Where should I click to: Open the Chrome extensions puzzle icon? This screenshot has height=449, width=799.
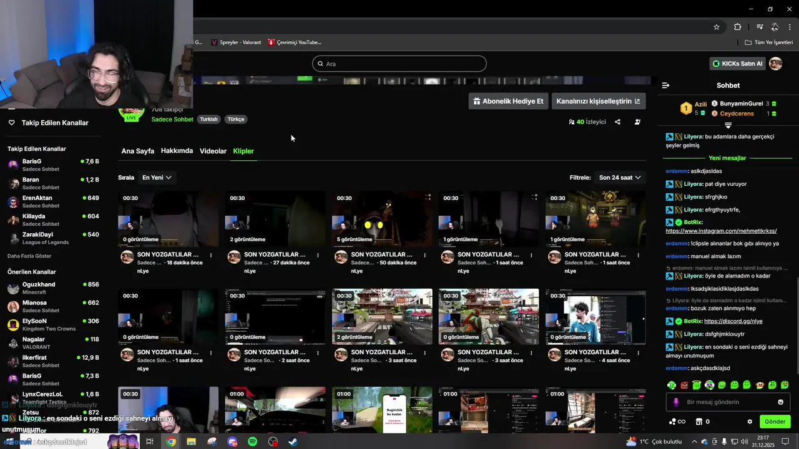pyautogui.click(x=737, y=27)
